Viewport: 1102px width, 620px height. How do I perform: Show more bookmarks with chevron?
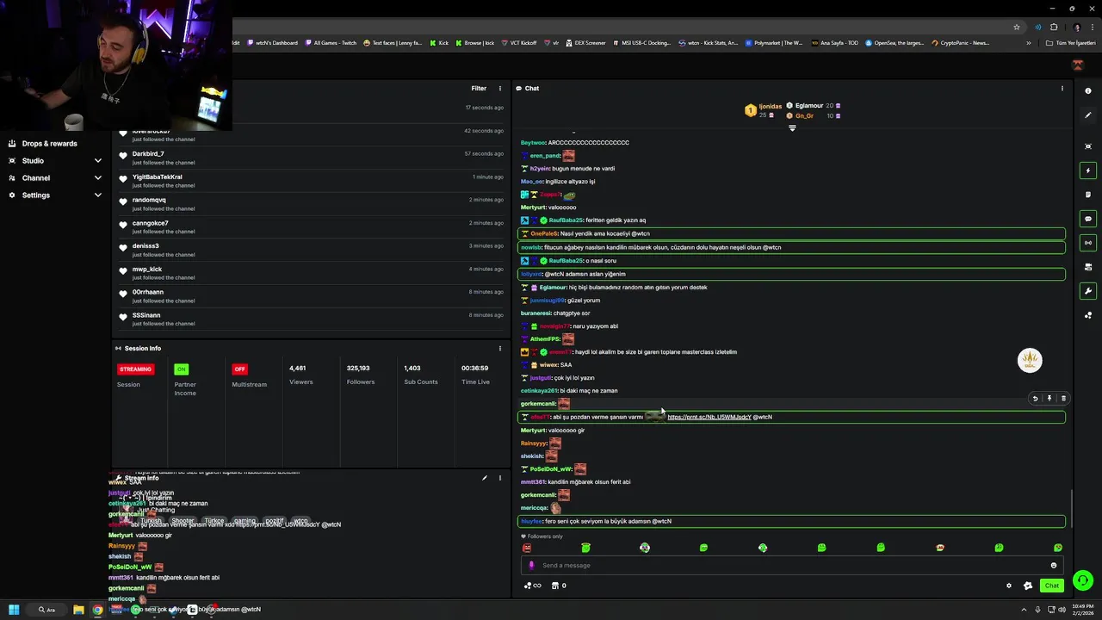click(1028, 43)
